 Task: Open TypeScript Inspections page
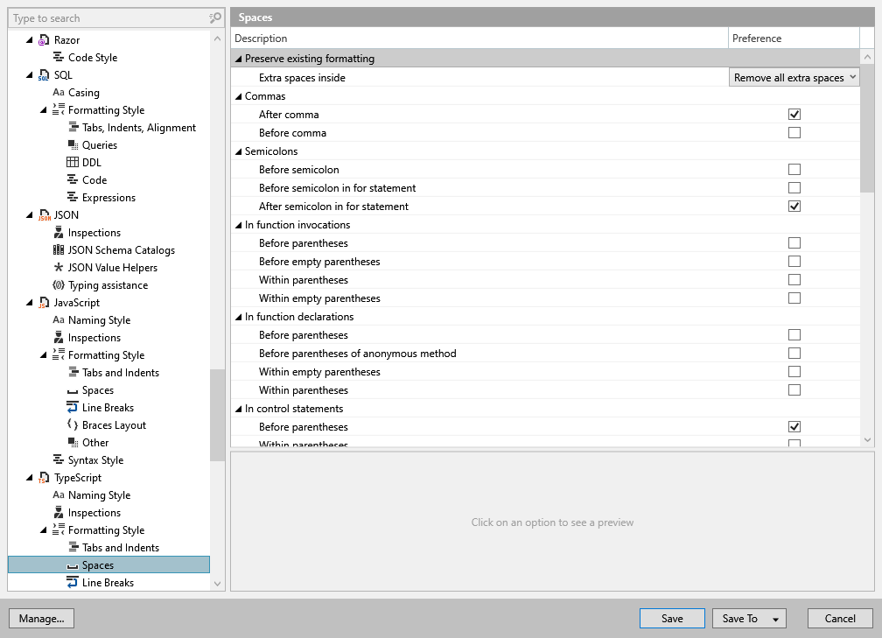pos(94,513)
